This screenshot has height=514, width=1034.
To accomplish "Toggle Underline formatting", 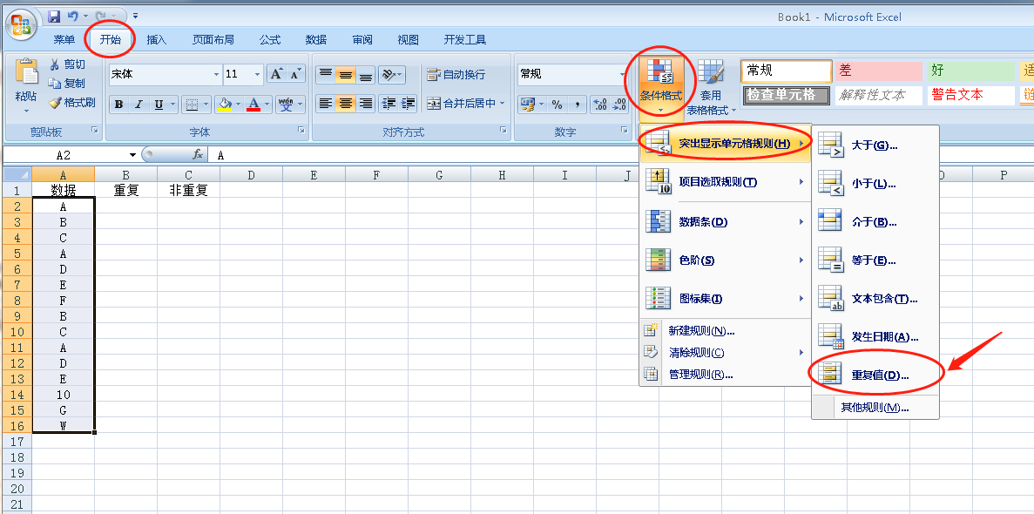I will tap(159, 105).
